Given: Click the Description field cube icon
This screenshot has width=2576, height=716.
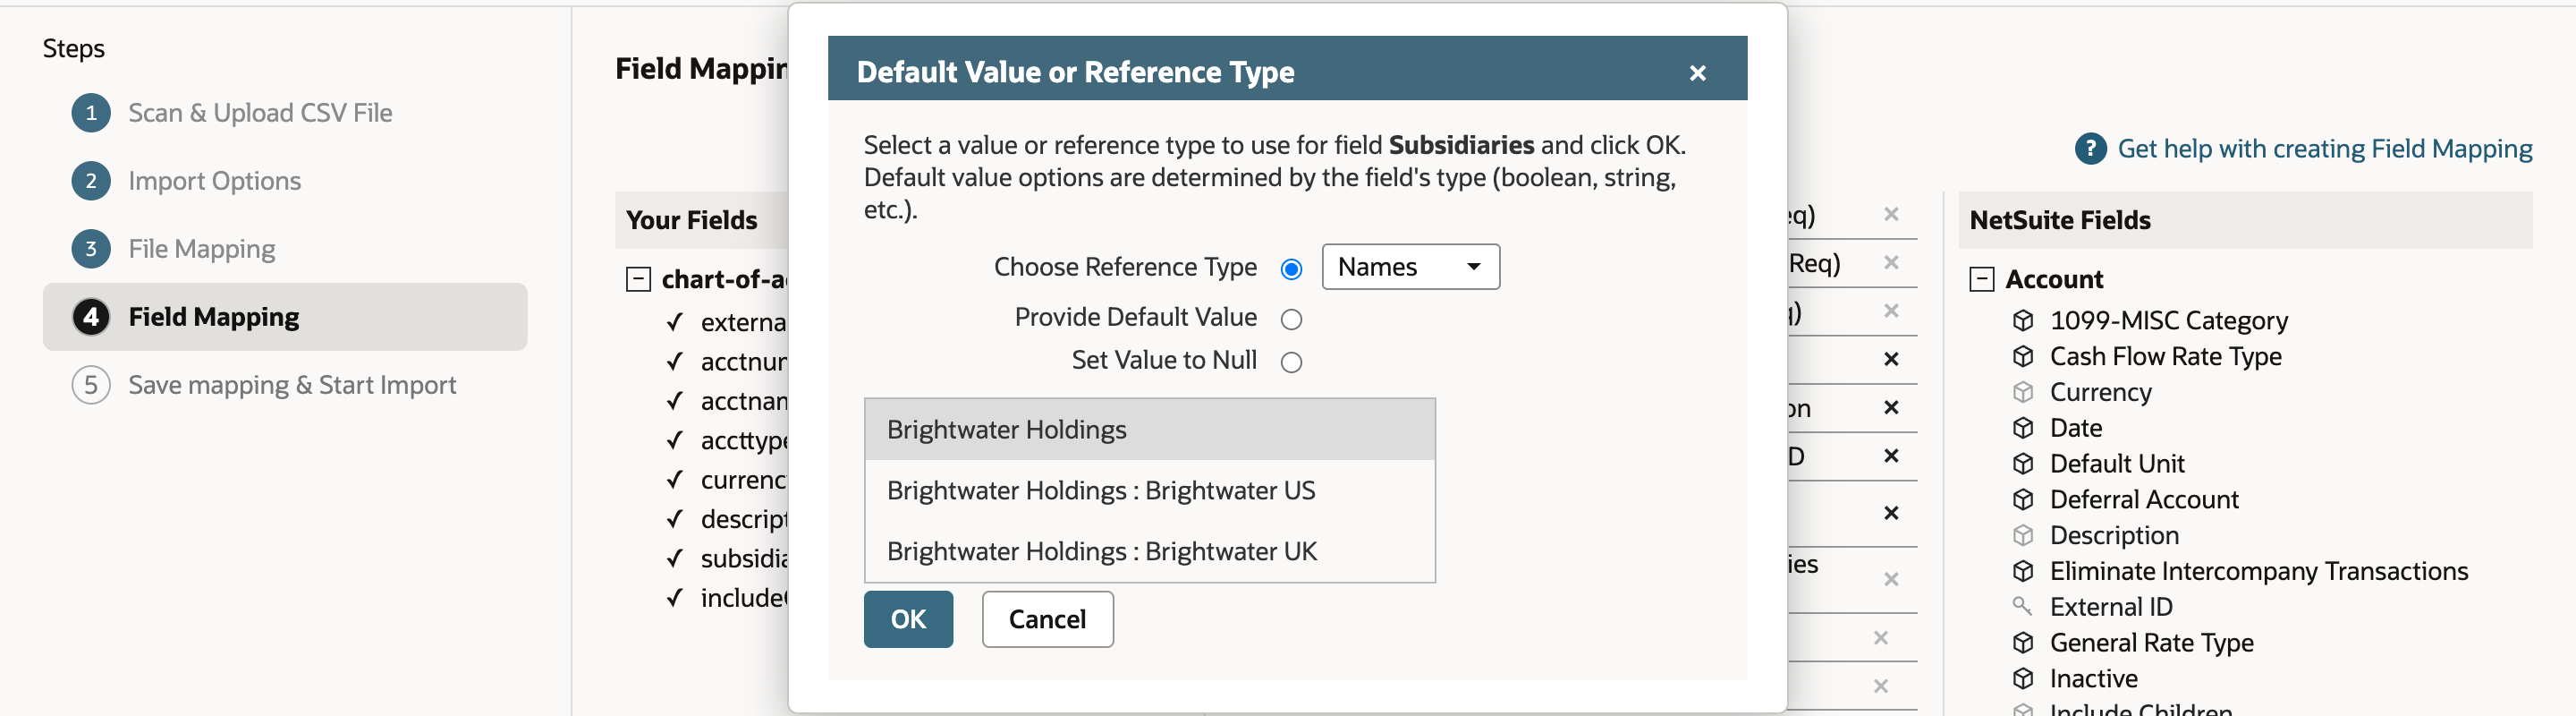Looking at the screenshot, I should pos(2023,535).
